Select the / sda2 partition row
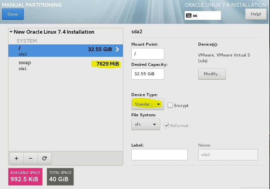 tap(65, 50)
